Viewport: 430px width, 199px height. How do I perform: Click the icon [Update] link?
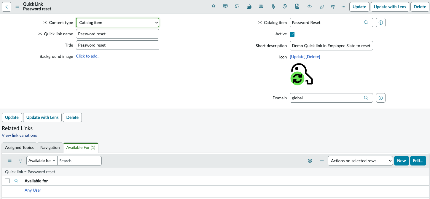[x=298, y=57]
